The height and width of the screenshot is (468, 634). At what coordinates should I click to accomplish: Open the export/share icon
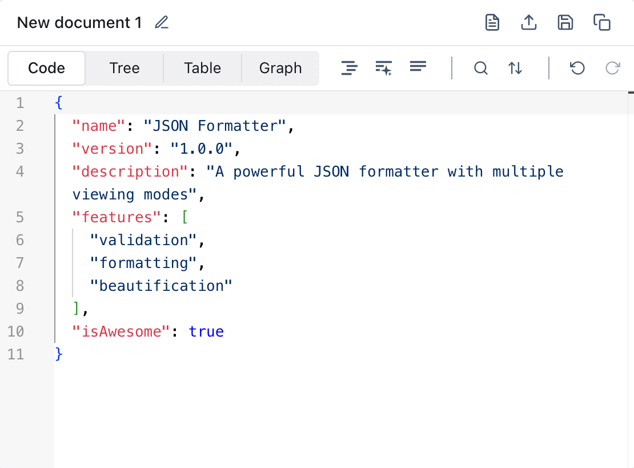[528, 22]
